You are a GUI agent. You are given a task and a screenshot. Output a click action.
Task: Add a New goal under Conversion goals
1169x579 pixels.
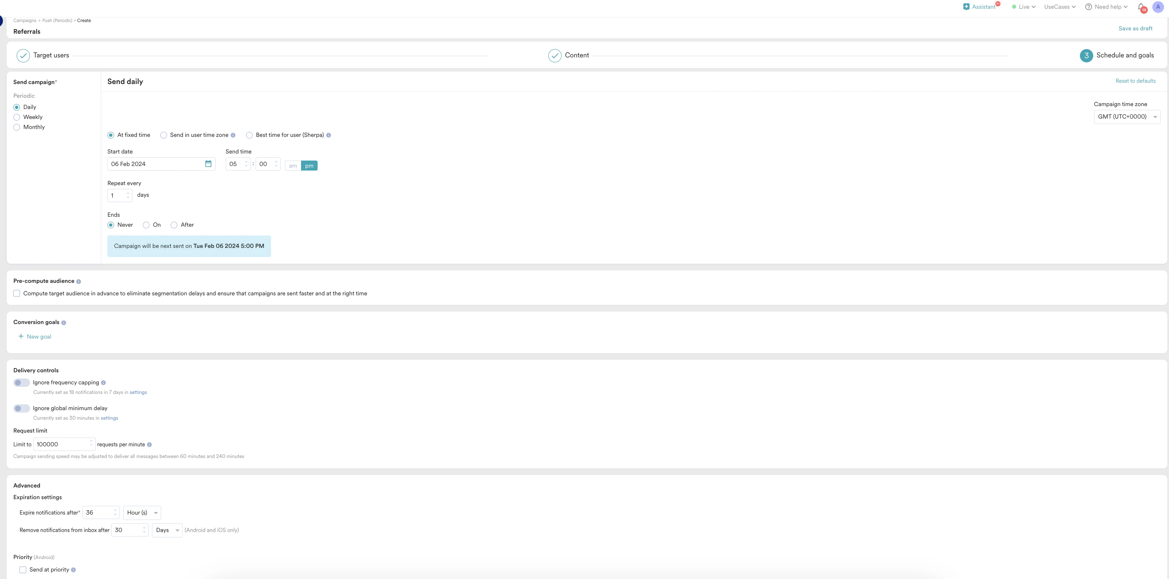pos(35,336)
